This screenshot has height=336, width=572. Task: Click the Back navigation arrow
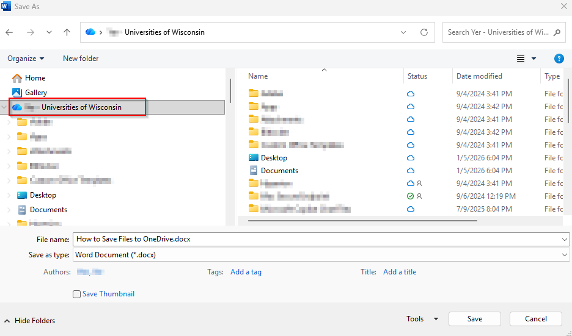[x=10, y=32]
